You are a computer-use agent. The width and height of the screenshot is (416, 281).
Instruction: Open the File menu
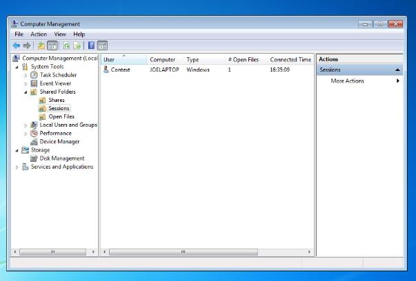tap(19, 34)
